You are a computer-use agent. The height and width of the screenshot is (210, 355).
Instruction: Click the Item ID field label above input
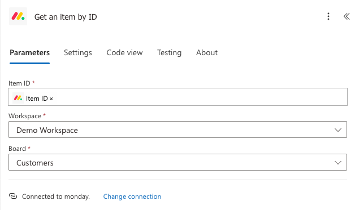tap(19, 83)
